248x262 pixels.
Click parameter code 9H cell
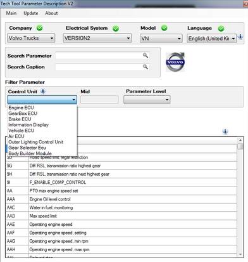point(17,174)
